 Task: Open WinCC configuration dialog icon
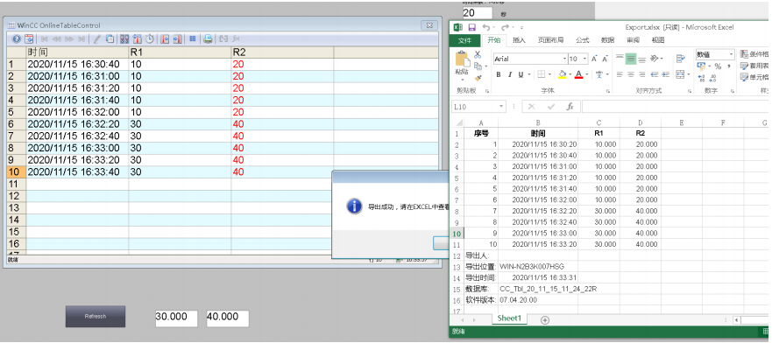click(x=29, y=38)
